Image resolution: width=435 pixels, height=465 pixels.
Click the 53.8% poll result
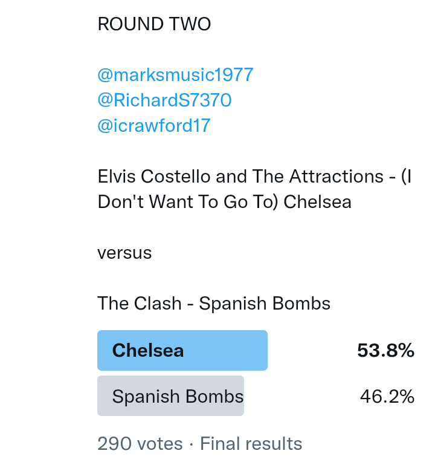[385, 350]
